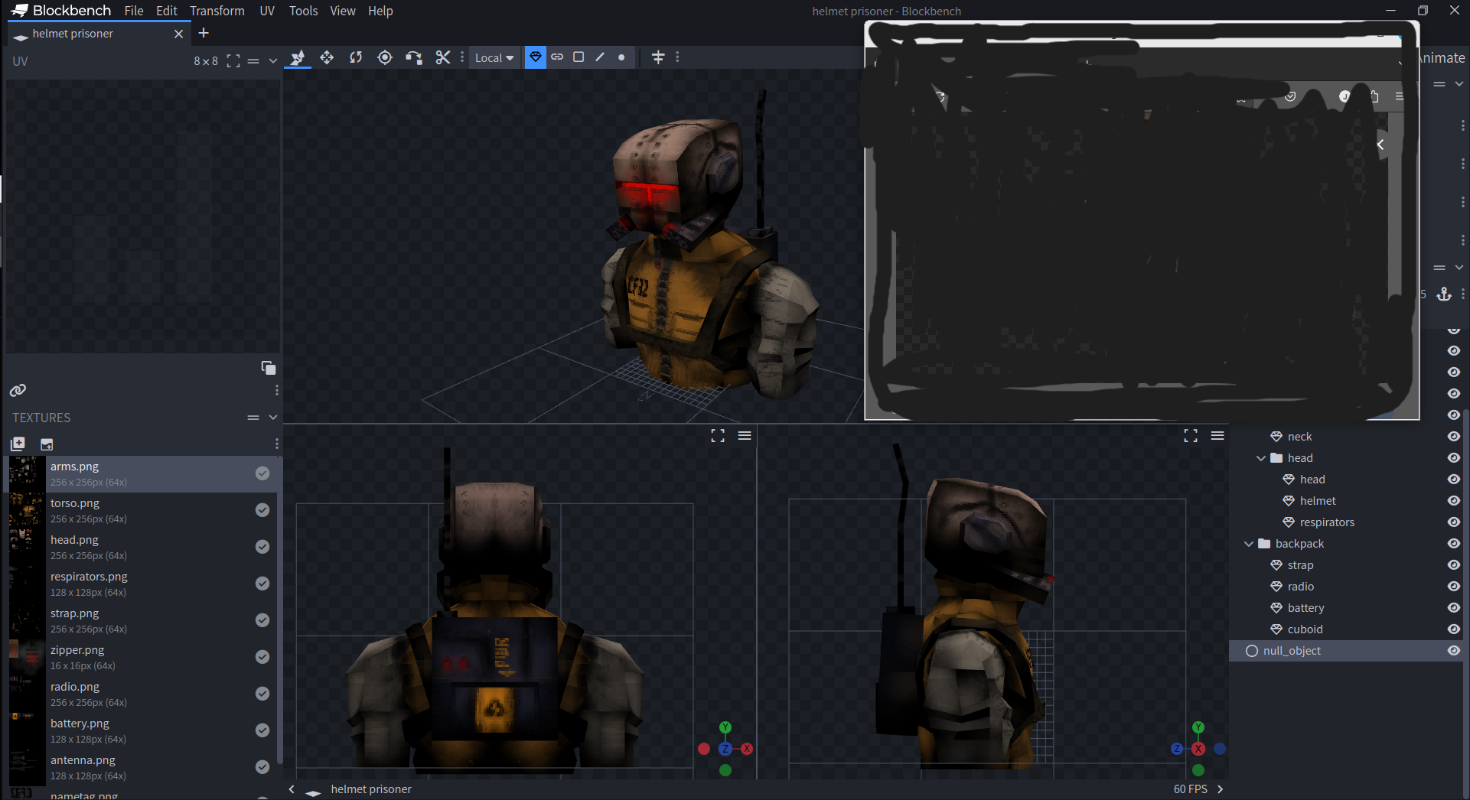Select the Rotate tool
Screen dimensions: 1470x800
pyautogui.click(x=356, y=57)
